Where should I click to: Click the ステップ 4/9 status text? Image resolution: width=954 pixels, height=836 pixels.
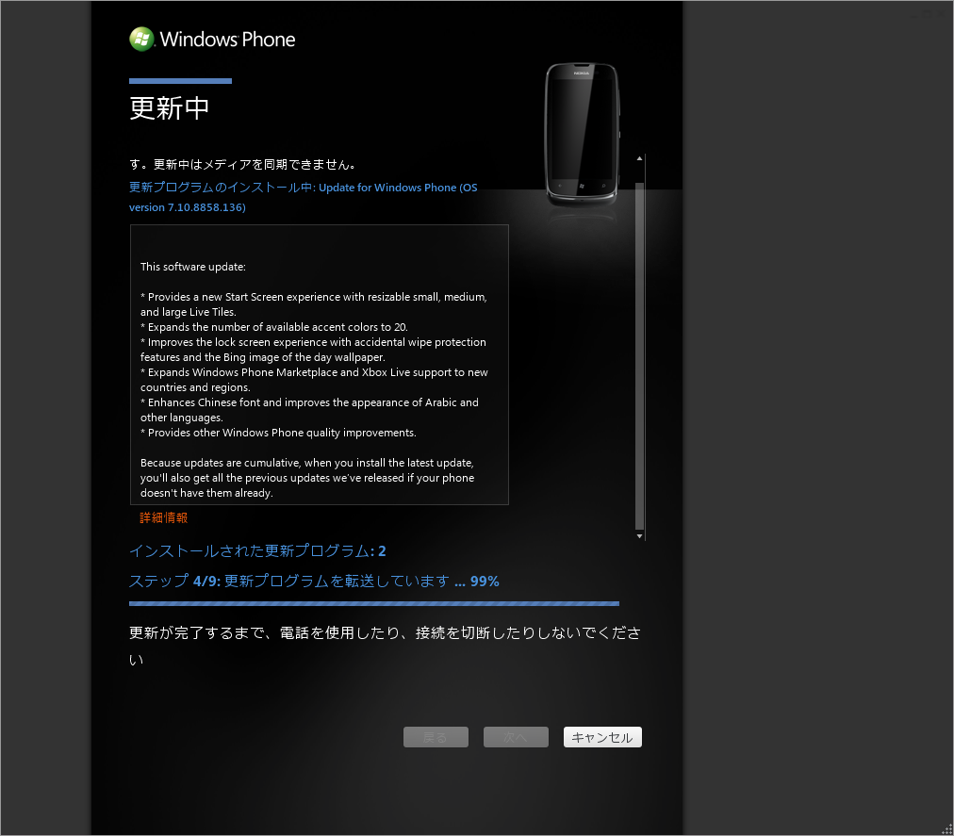(x=314, y=582)
